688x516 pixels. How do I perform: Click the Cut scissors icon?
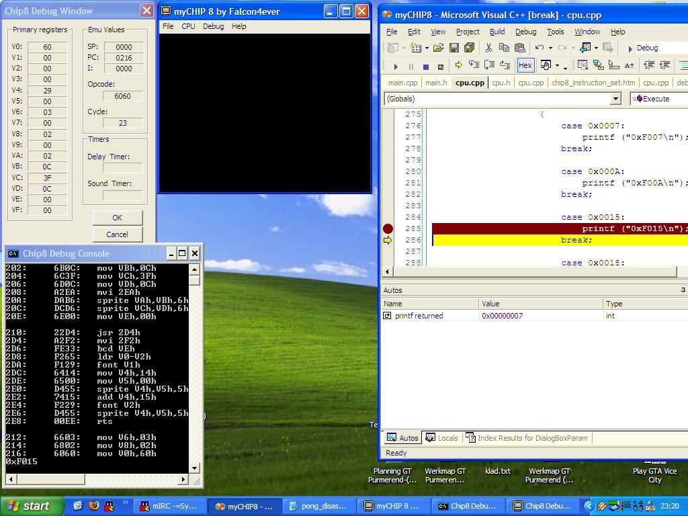[x=488, y=48]
